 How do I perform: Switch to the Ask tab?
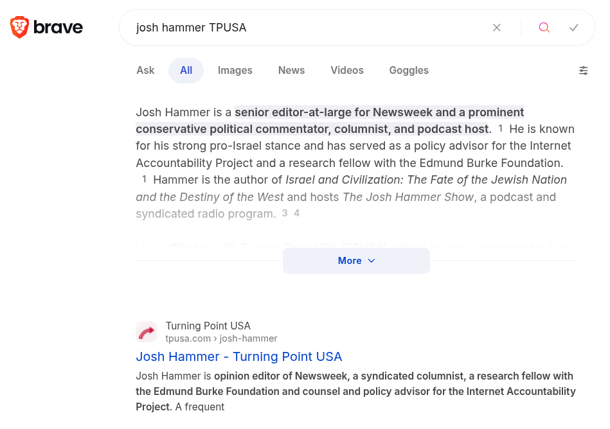145,71
